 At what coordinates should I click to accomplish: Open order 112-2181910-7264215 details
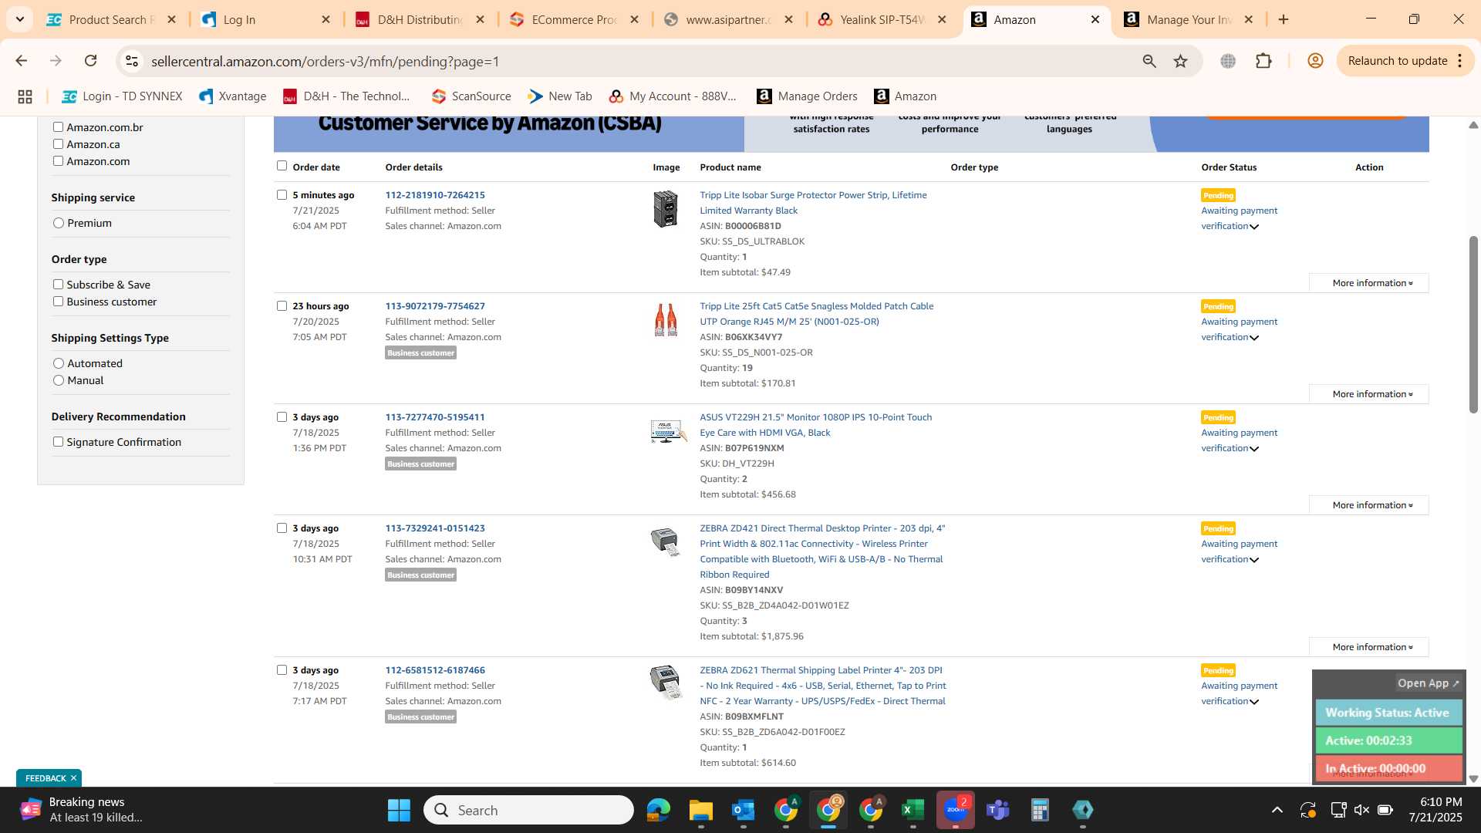point(435,195)
